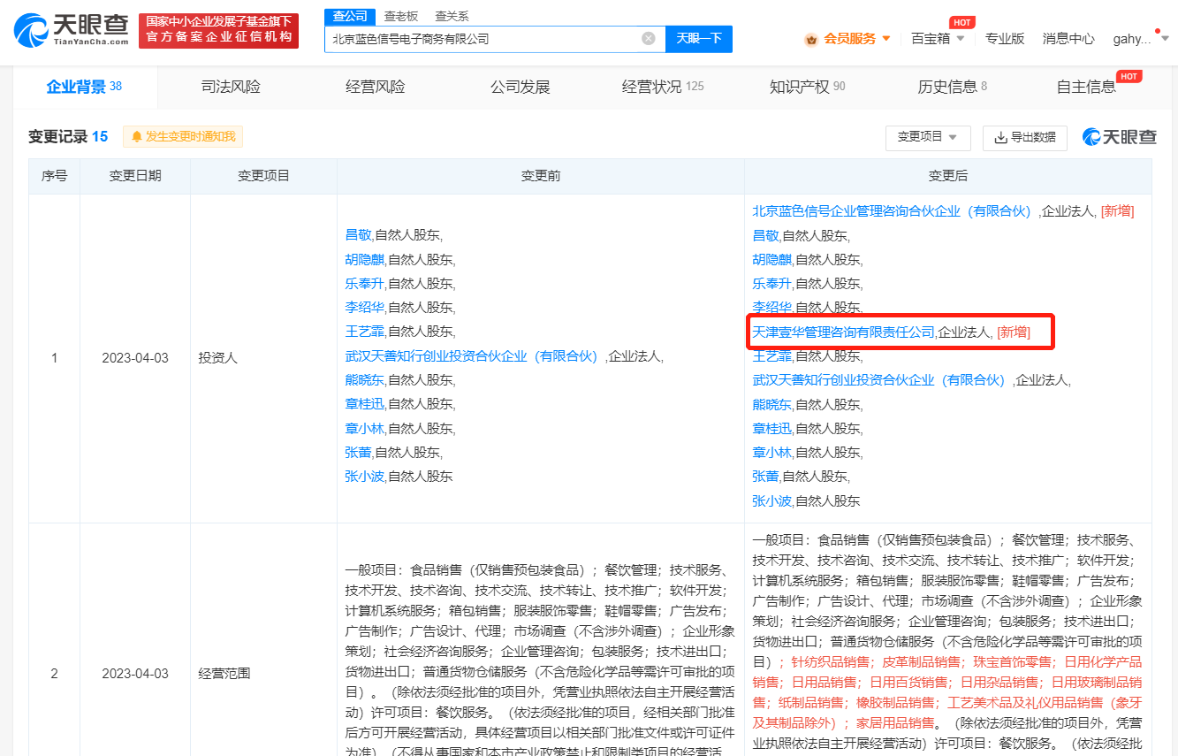Clear the search box with the X icon

pos(648,39)
